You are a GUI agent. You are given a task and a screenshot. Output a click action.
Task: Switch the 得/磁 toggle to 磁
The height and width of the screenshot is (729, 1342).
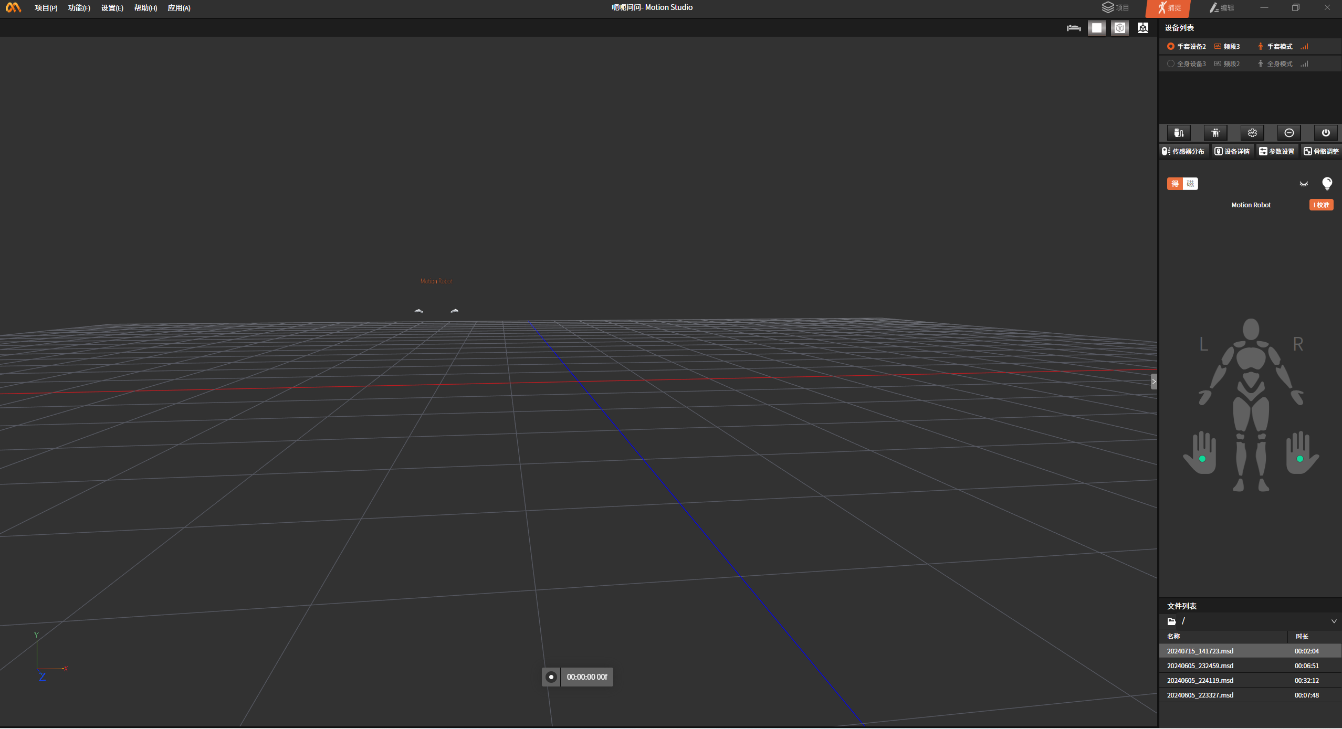[x=1190, y=184]
